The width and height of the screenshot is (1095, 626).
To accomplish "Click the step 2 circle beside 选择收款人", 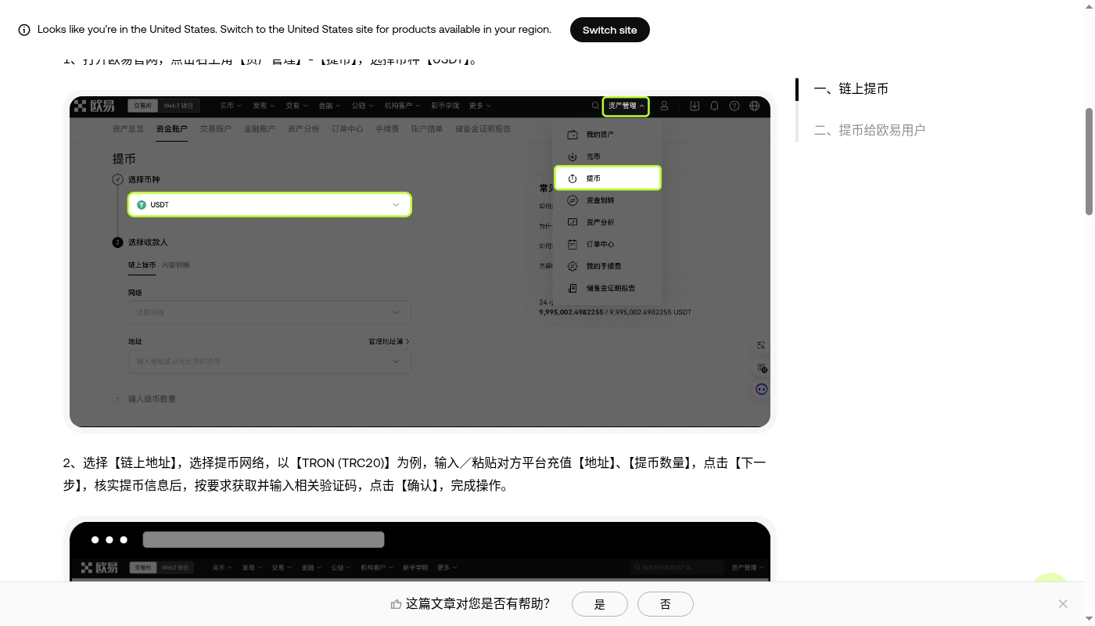I will [117, 243].
